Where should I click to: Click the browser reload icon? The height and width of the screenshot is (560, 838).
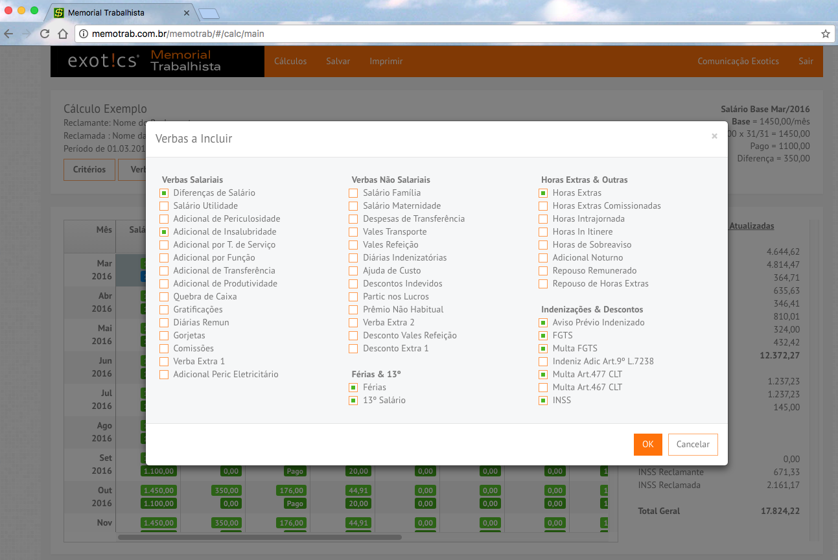tap(45, 34)
